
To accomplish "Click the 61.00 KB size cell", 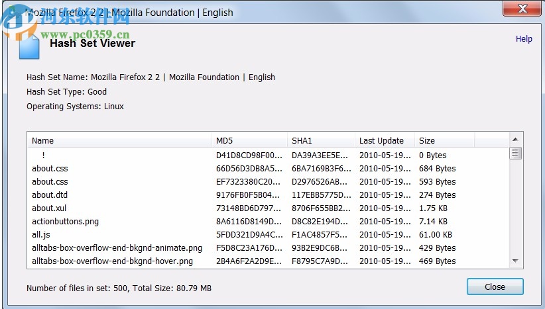I will click(436, 234).
